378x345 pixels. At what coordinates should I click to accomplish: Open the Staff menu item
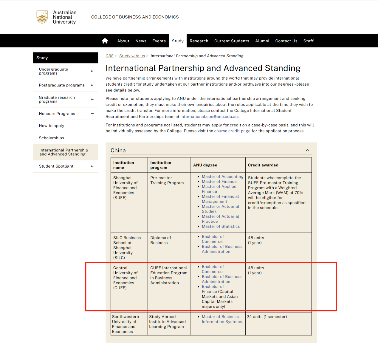point(308,41)
